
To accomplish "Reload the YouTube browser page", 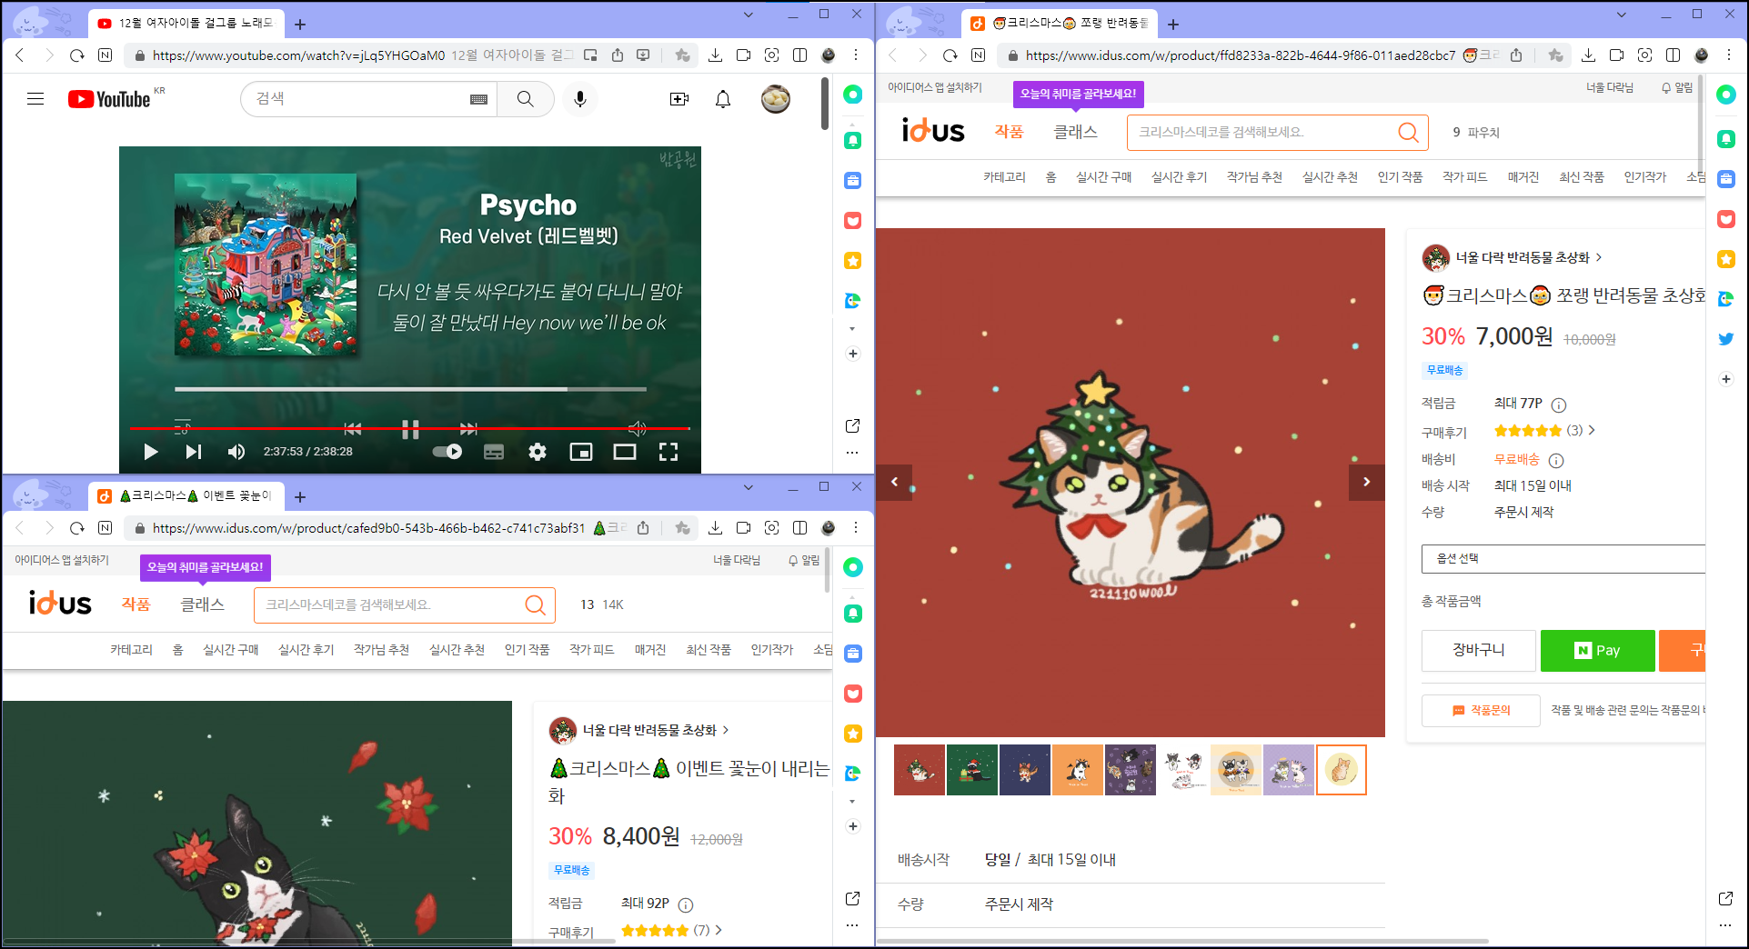I will pyautogui.click(x=77, y=55).
